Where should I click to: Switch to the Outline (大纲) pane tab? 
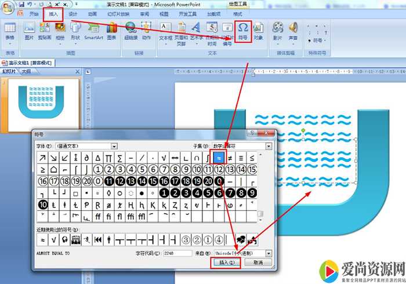(26, 71)
